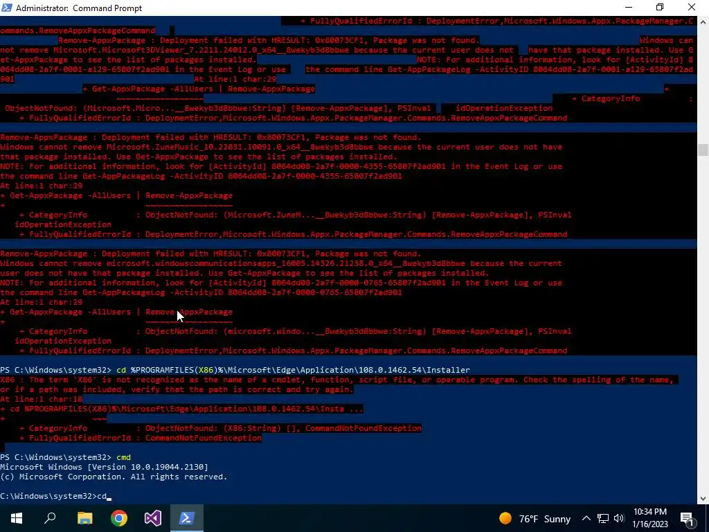Click the vertical scrollbar thumb
This screenshot has width=709, height=532.
(x=703, y=150)
